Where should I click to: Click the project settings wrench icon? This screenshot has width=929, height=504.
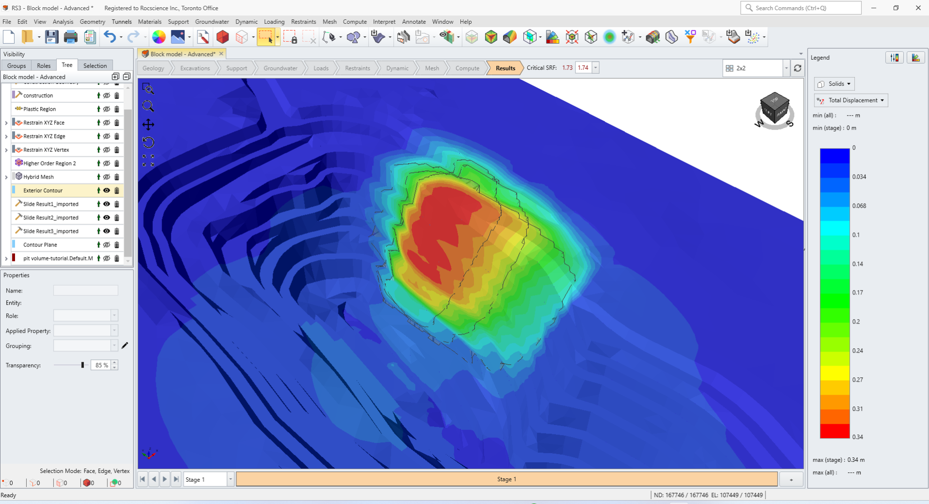click(203, 37)
